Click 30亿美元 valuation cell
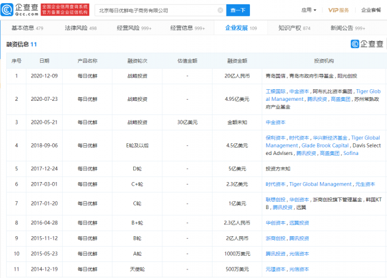The height and width of the screenshot is (278, 387). [187, 122]
